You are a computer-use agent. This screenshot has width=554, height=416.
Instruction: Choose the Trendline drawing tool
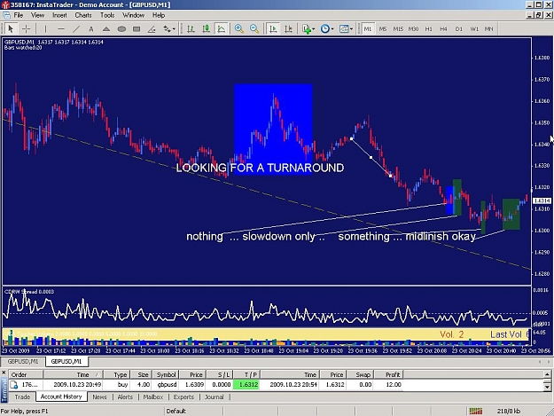(76, 28)
